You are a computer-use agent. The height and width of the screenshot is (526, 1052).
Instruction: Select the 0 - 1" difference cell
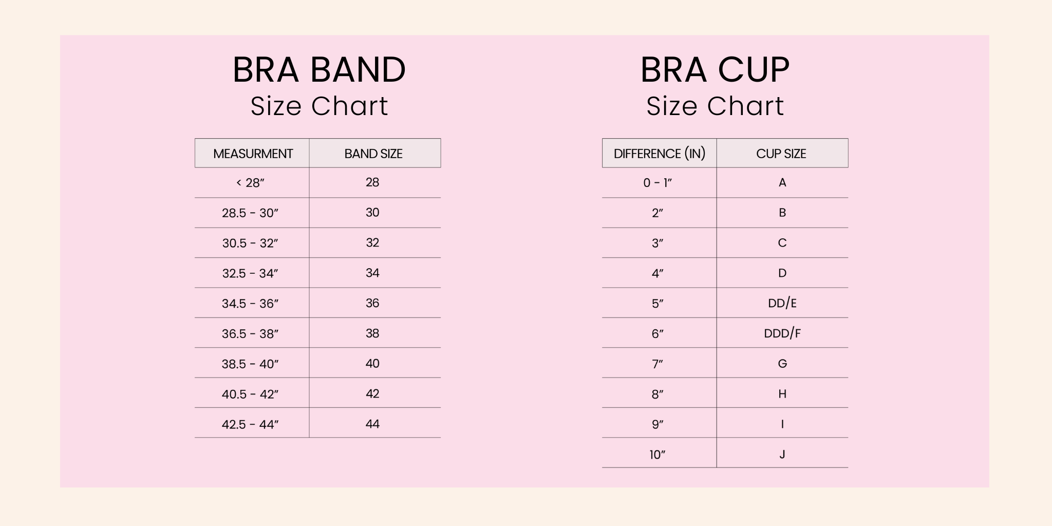coord(657,183)
